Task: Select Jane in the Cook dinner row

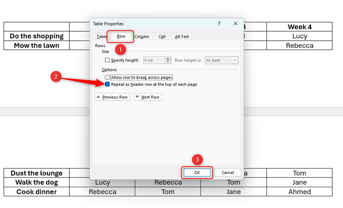Action: click(234, 192)
